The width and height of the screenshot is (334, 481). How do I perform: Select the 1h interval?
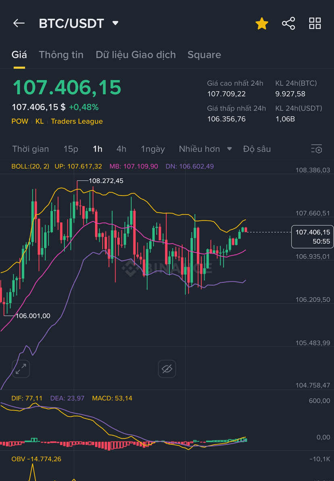point(98,149)
